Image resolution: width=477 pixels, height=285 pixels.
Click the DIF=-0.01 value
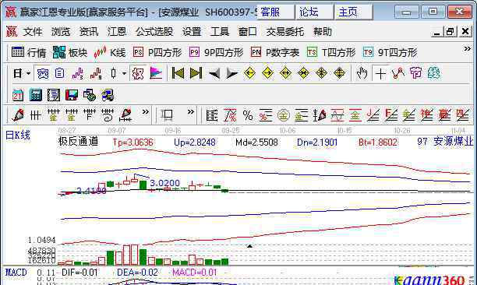pyautogui.click(x=79, y=273)
